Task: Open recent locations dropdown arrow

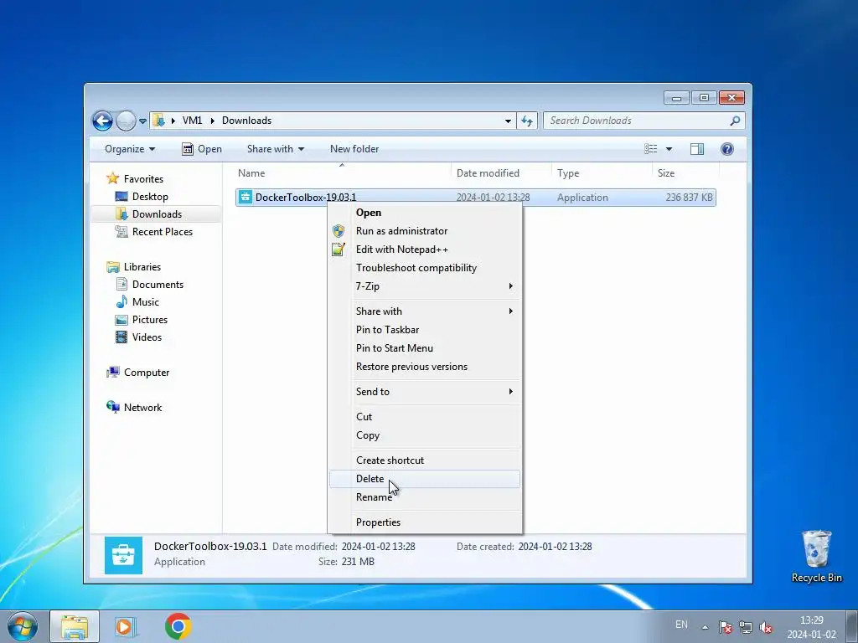Action: 142,121
